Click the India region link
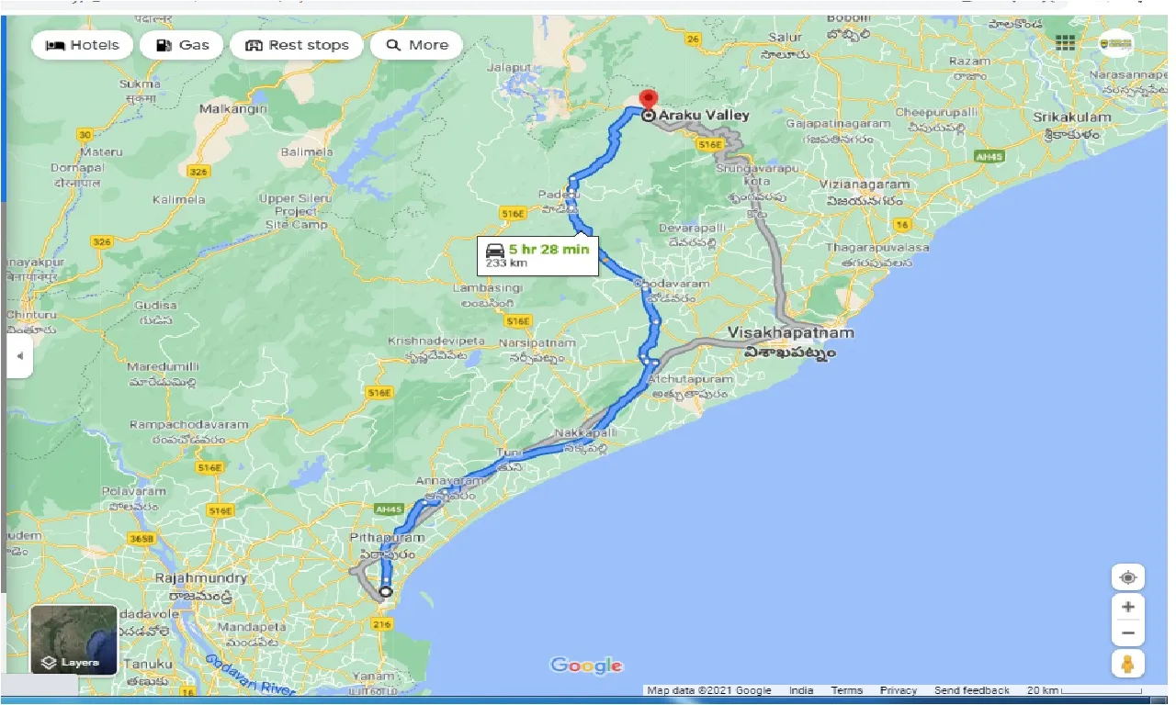This screenshot has height=705, width=1176. pos(800,690)
